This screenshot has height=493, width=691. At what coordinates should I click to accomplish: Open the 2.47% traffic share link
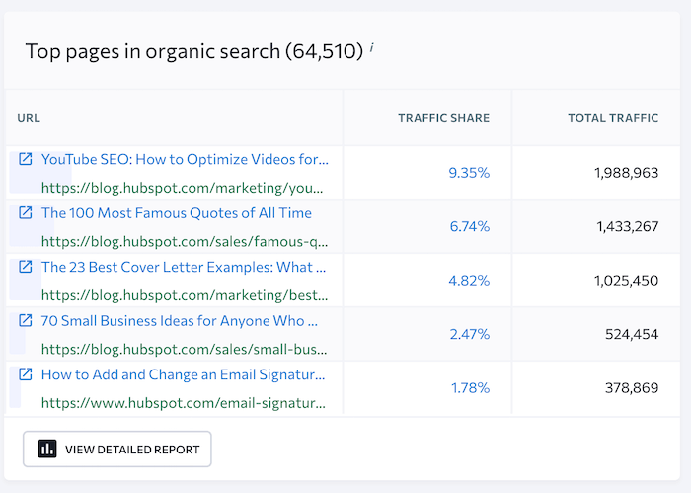469,334
